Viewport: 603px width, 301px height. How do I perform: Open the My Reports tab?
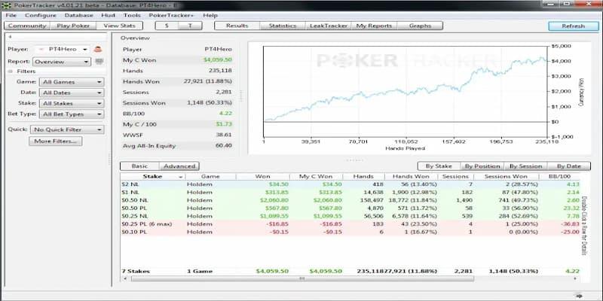[374, 26]
